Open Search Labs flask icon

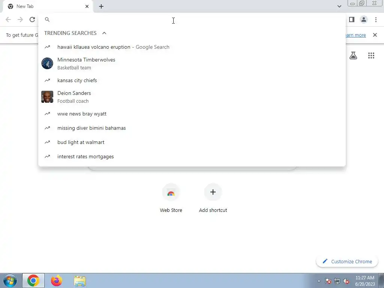point(353,55)
